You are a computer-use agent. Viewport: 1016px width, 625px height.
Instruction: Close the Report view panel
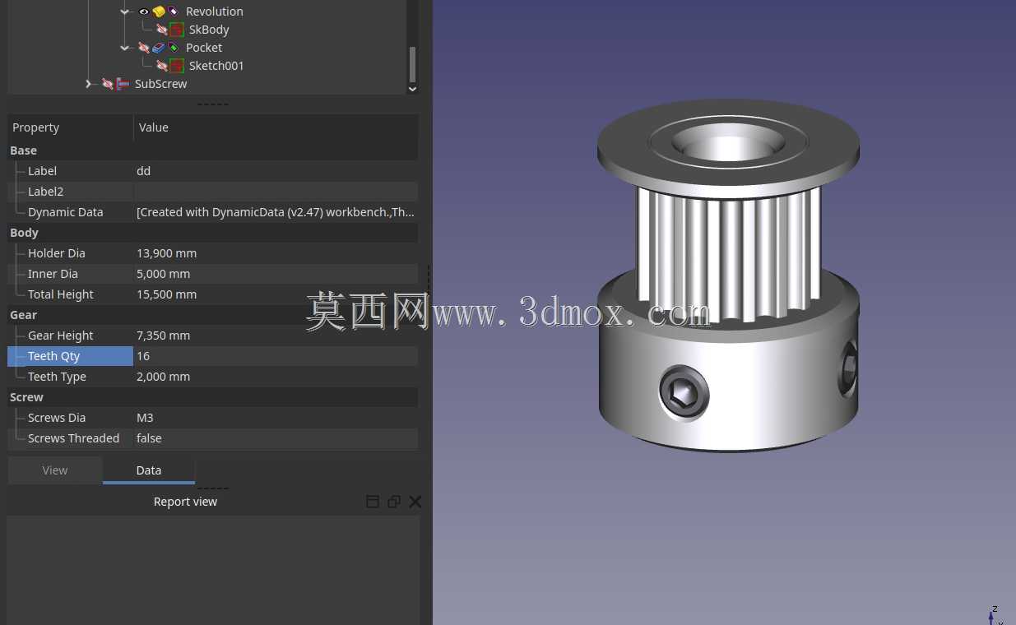point(415,502)
